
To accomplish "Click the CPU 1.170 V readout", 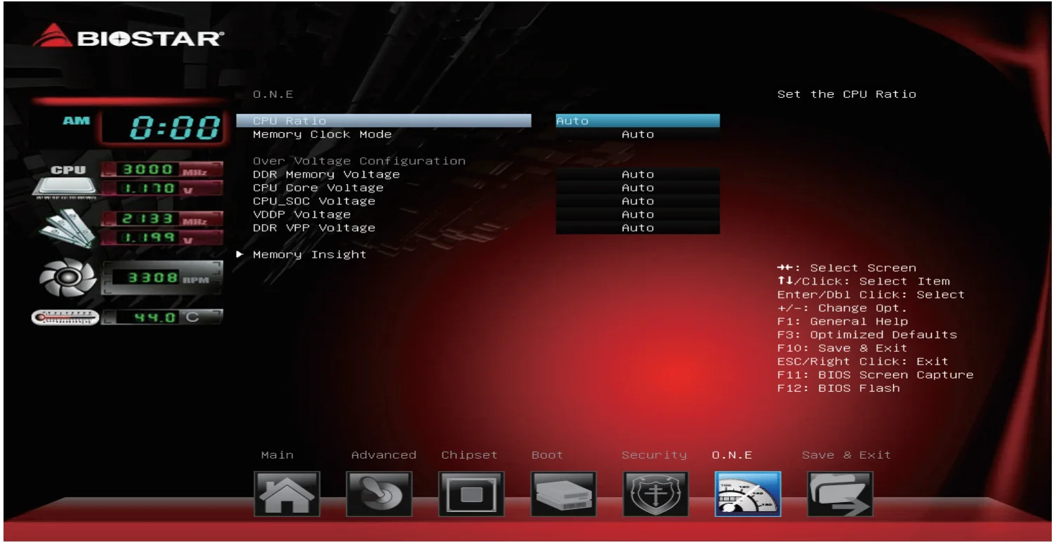I will (x=162, y=188).
